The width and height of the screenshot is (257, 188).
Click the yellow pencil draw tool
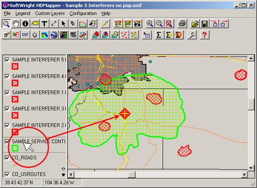pyautogui.click(x=105, y=24)
